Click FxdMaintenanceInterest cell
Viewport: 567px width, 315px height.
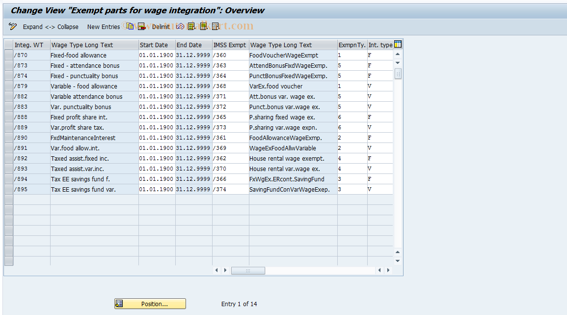[x=94, y=138]
